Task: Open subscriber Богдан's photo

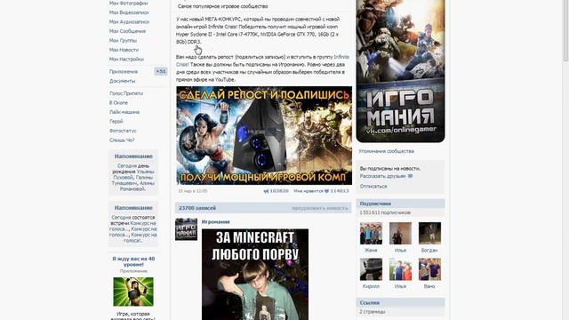Action: pos(429,233)
